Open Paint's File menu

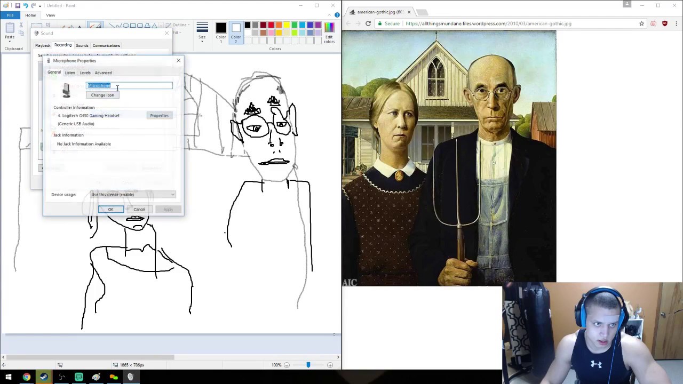pyautogui.click(x=10, y=15)
